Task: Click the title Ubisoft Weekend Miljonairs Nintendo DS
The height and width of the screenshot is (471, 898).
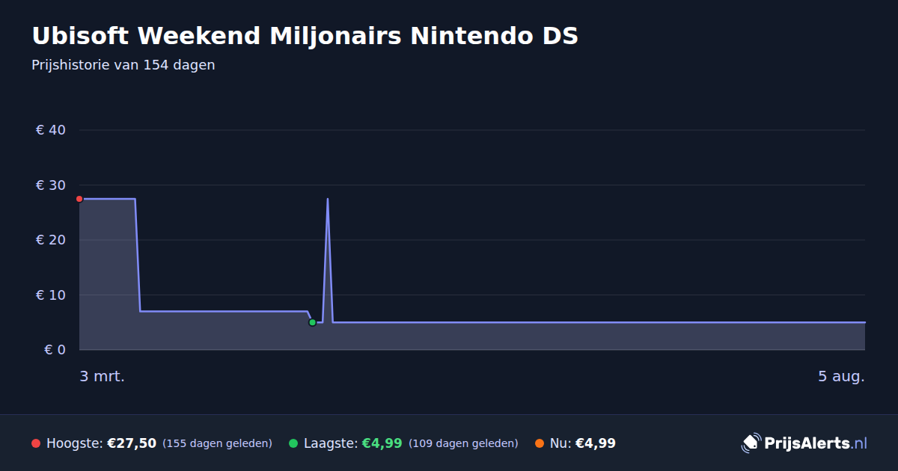Action: [x=305, y=36]
